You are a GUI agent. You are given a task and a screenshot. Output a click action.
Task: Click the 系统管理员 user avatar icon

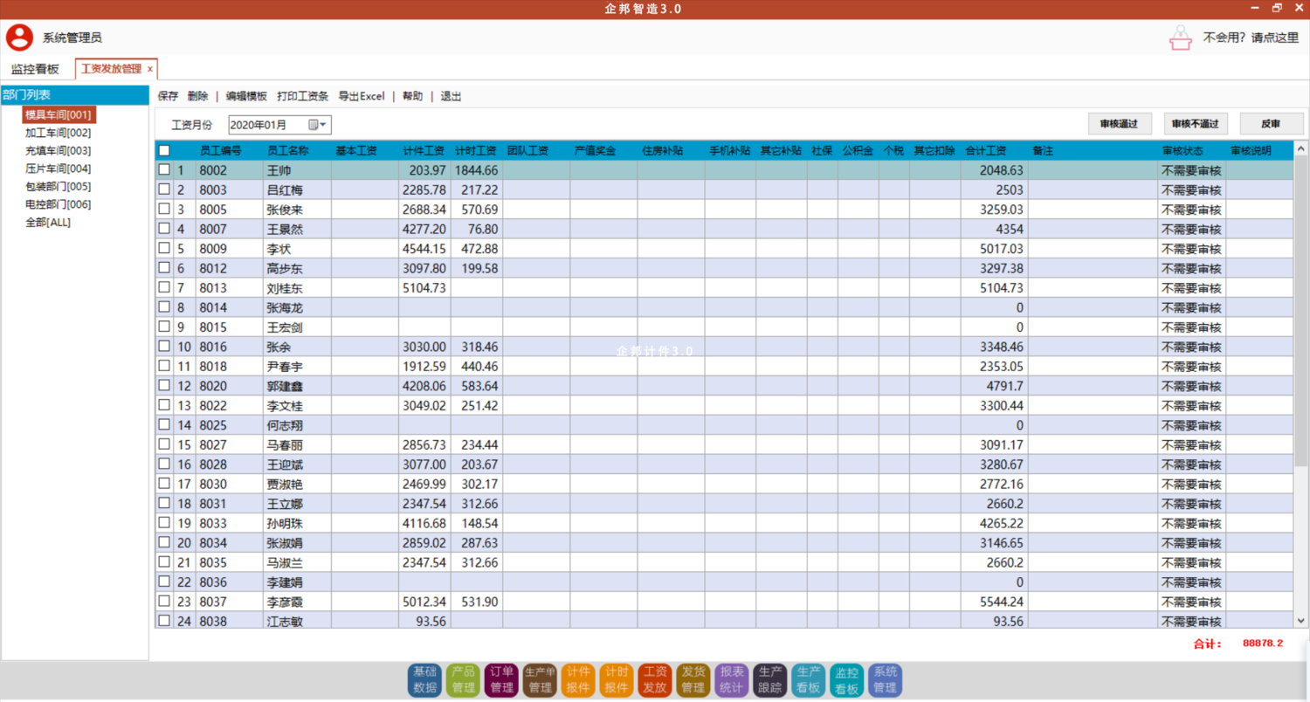[x=20, y=38]
